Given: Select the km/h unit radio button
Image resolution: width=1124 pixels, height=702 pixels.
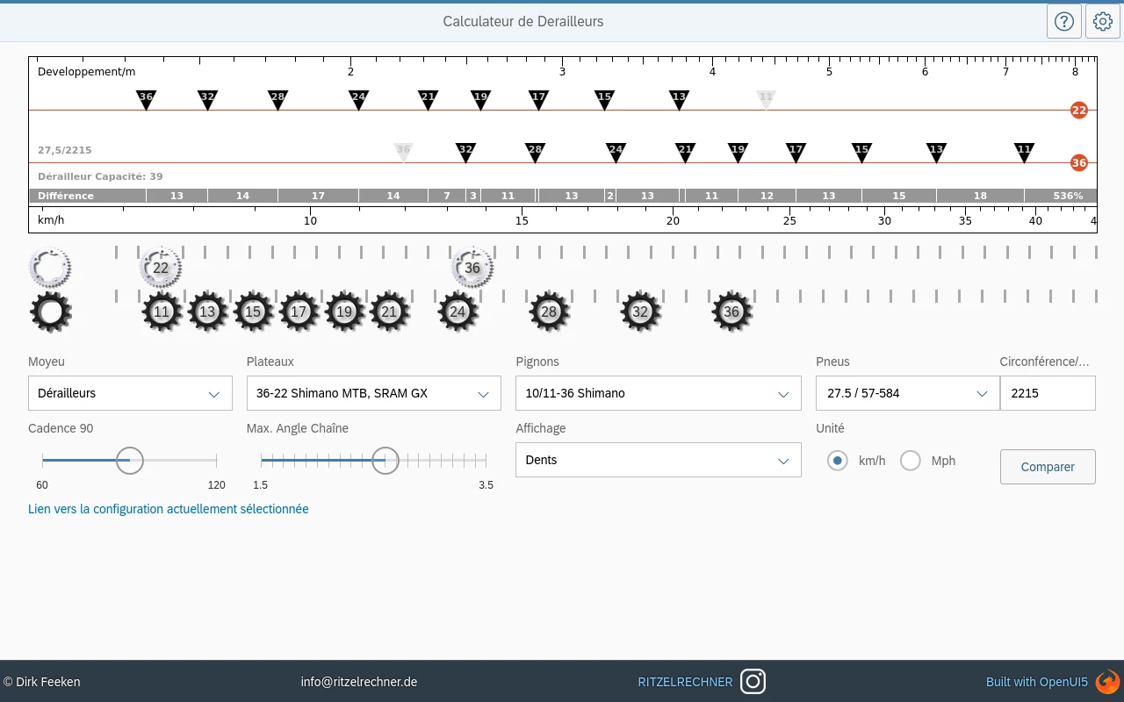Looking at the screenshot, I should tap(838, 461).
